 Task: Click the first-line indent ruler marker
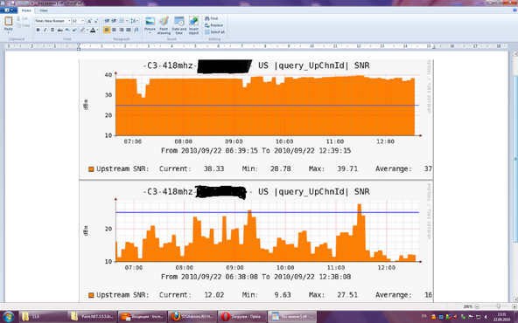(79, 45)
